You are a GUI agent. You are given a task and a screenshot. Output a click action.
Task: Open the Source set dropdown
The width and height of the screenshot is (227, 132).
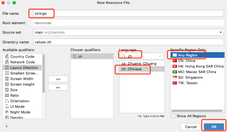point(221,32)
